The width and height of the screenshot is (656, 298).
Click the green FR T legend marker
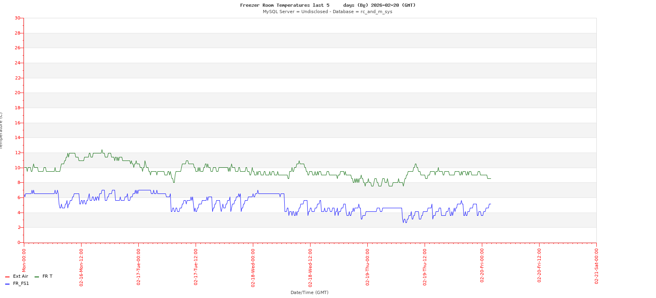37,277
